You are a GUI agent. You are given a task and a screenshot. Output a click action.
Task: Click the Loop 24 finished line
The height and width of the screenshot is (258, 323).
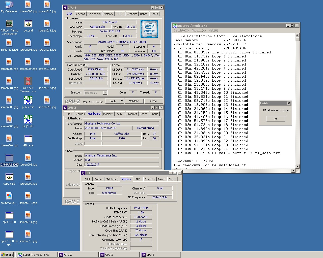(x=213, y=149)
